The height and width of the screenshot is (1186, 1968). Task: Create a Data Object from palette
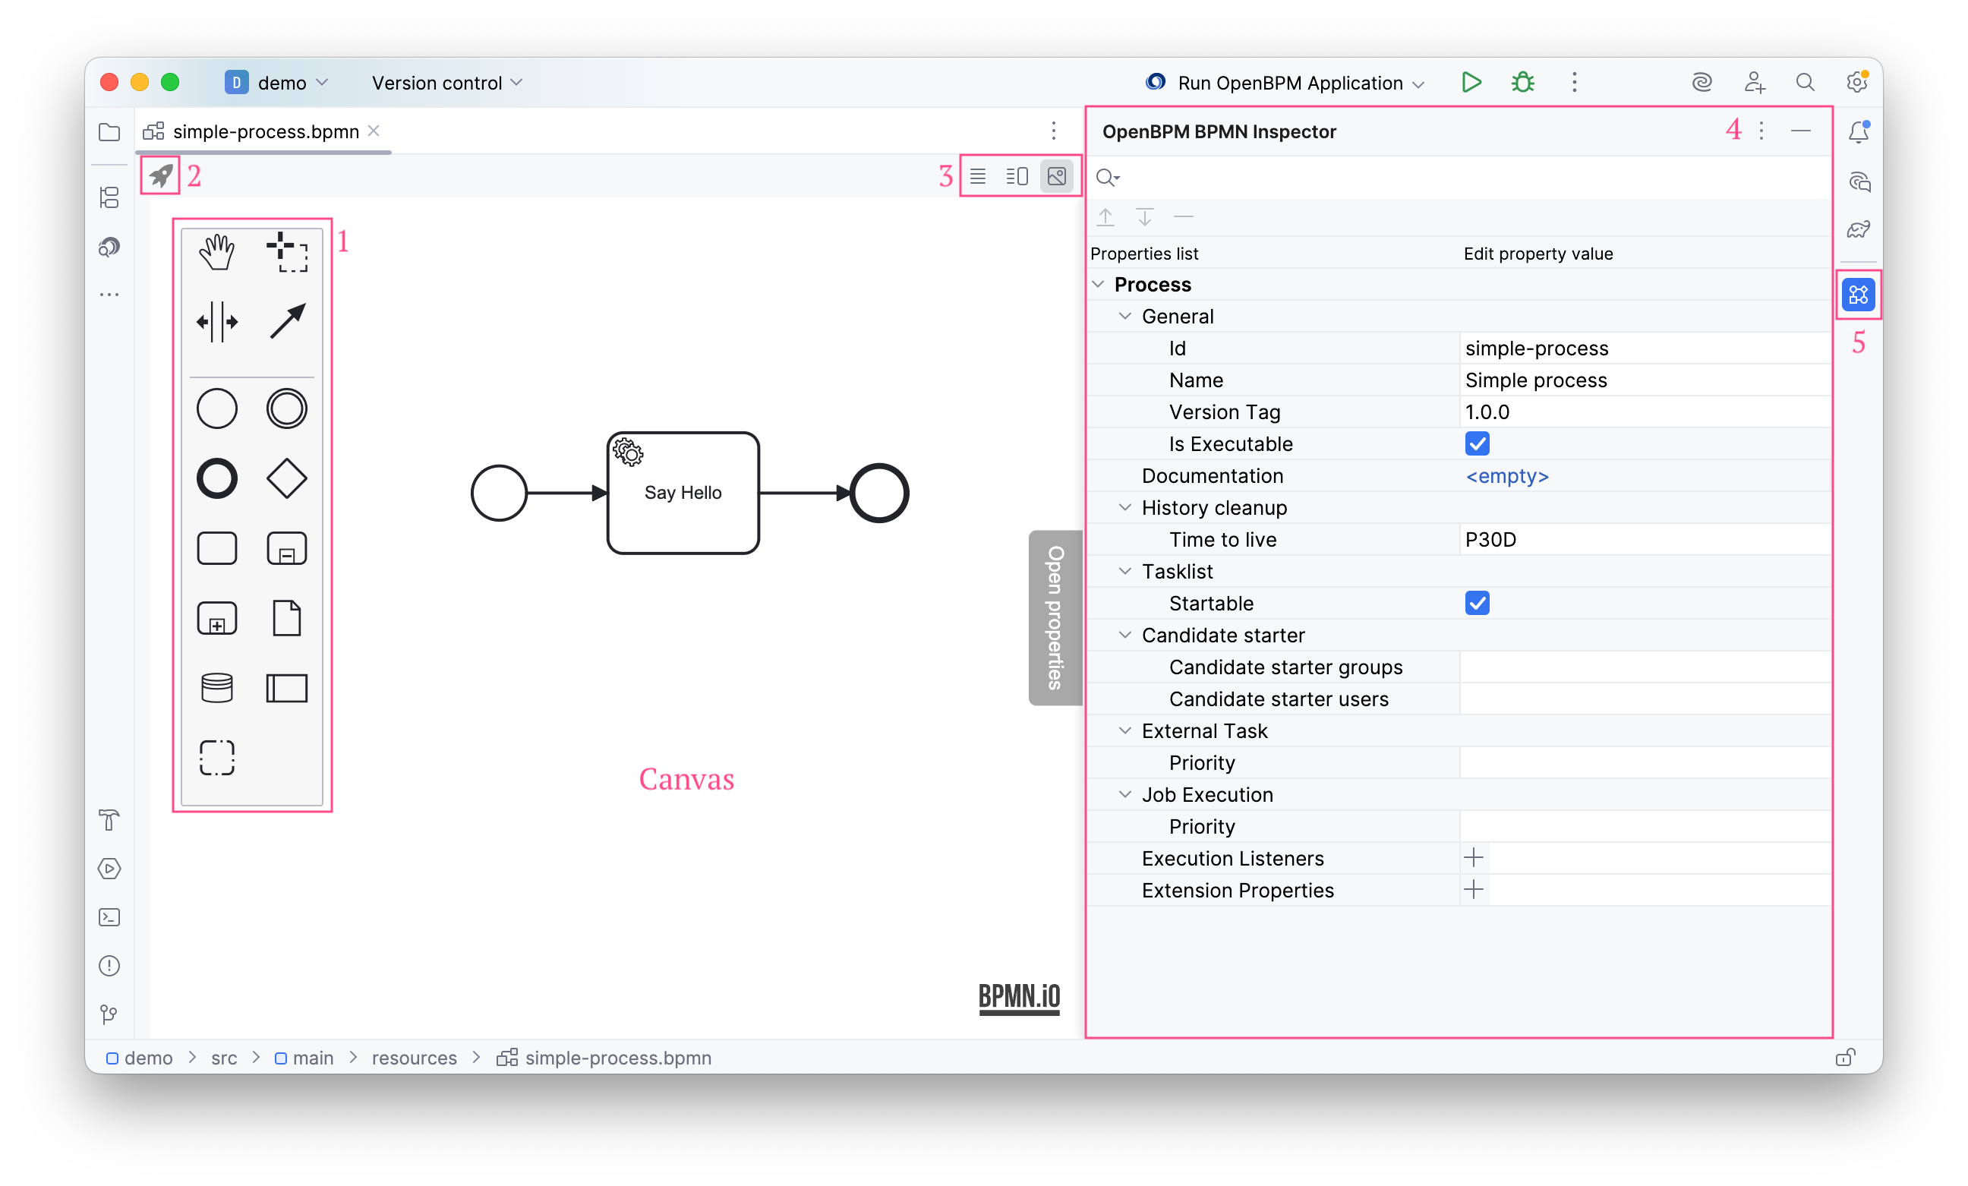click(287, 618)
